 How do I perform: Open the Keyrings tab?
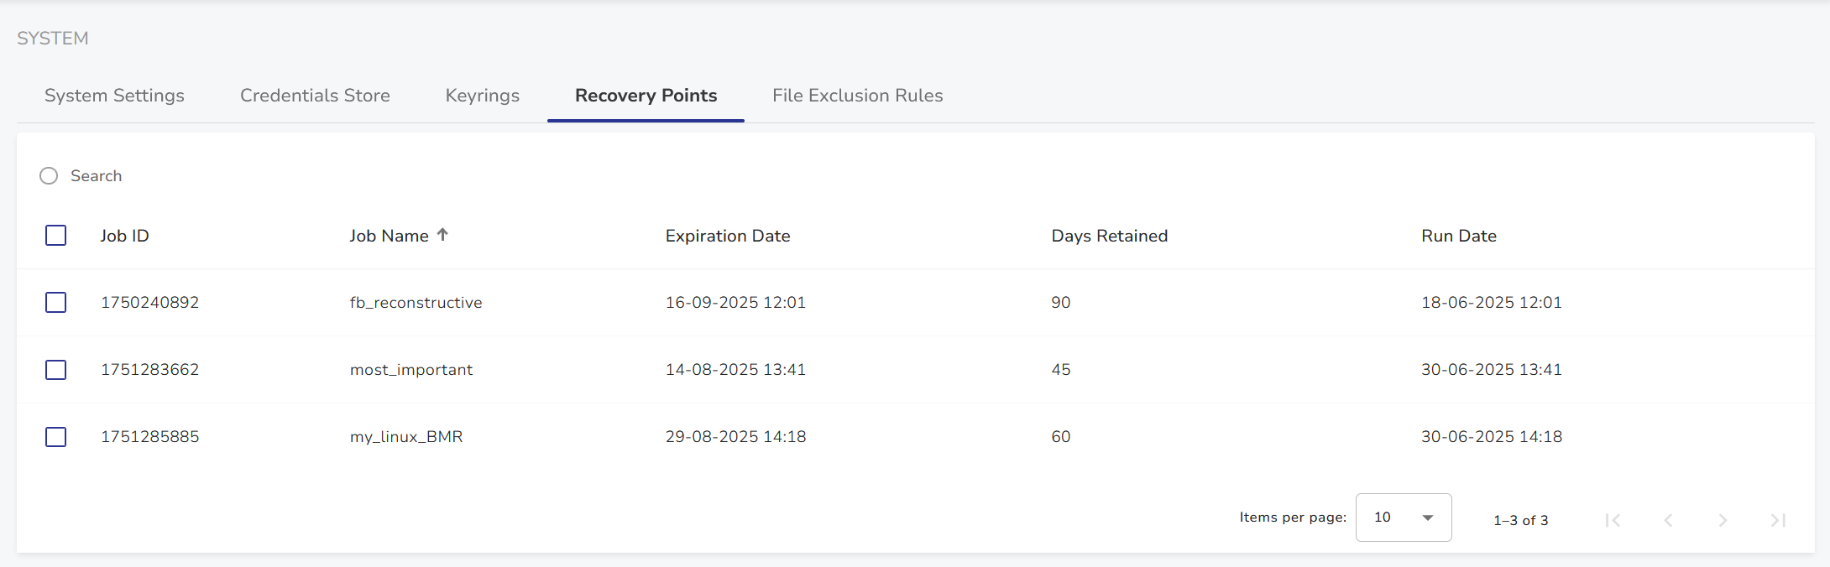point(482,96)
